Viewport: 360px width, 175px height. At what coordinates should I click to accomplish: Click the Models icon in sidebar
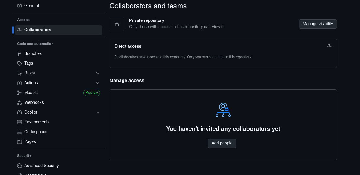[20, 93]
